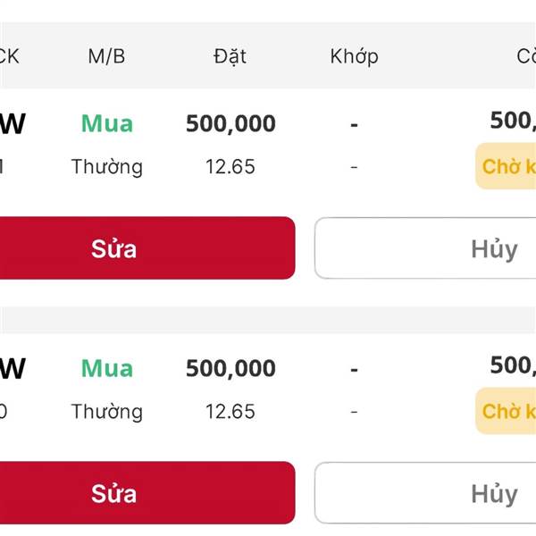Select the Khớp column header
Viewport: 536px width, 536px height.
354,56
